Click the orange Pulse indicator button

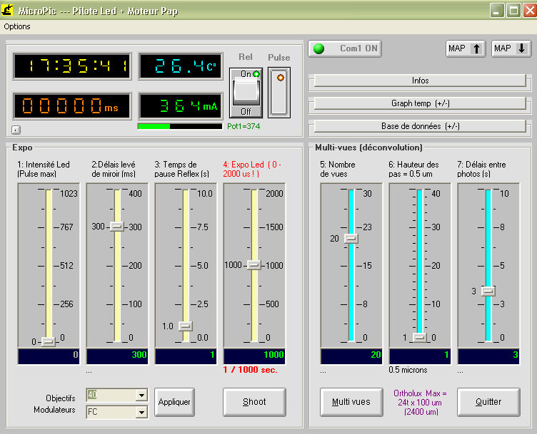(279, 93)
